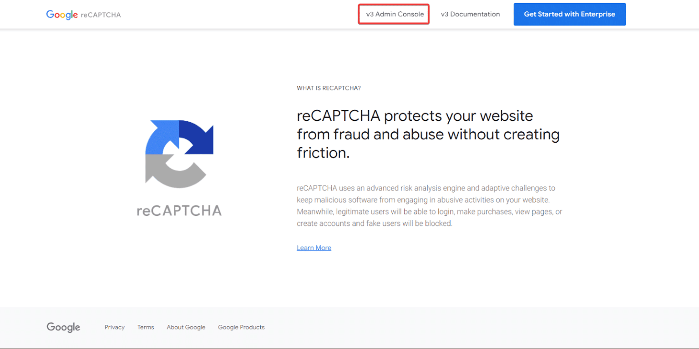View the v3 Documentation
This screenshot has width=699, height=349.
470,14
